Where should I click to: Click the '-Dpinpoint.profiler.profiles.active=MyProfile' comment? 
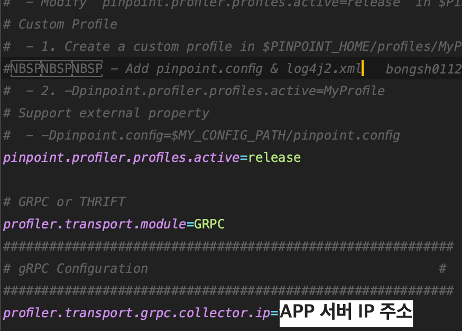coord(225,91)
